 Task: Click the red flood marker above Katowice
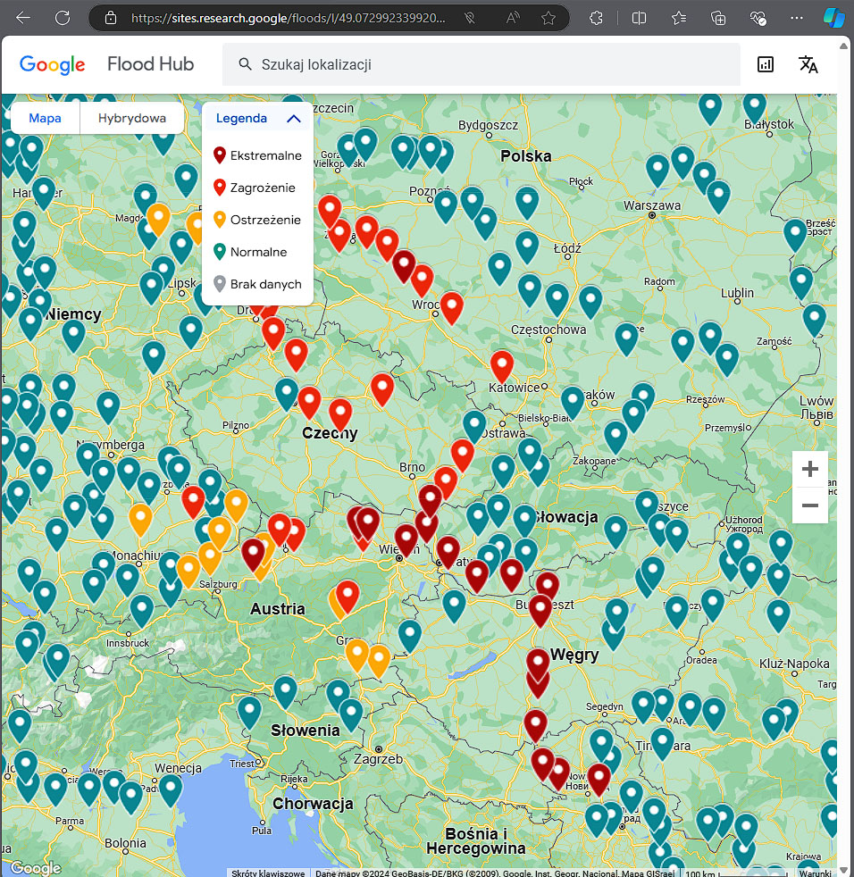502,366
